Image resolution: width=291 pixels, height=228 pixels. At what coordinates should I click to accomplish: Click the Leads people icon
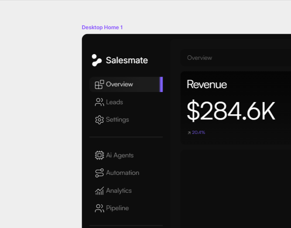99,102
